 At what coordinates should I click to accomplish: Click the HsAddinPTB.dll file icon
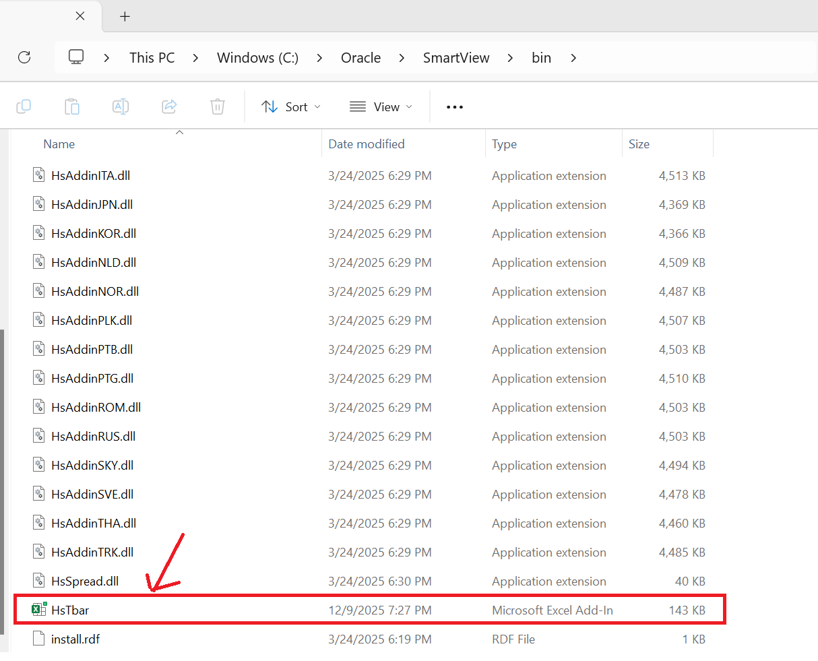(39, 349)
